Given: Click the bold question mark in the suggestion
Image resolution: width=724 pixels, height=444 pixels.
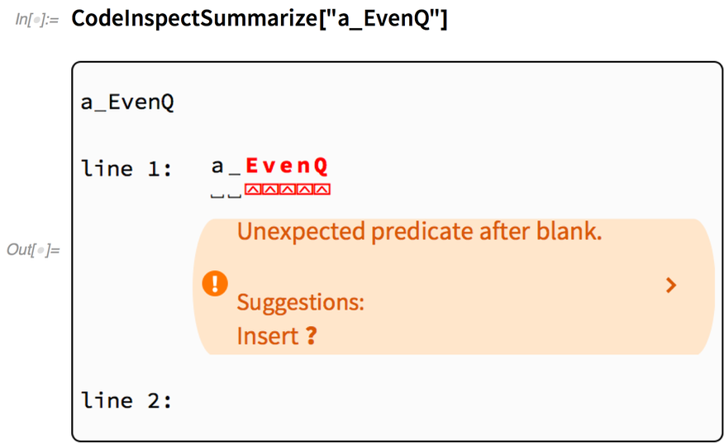Looking at the screenshot, I should coord(311,337).
